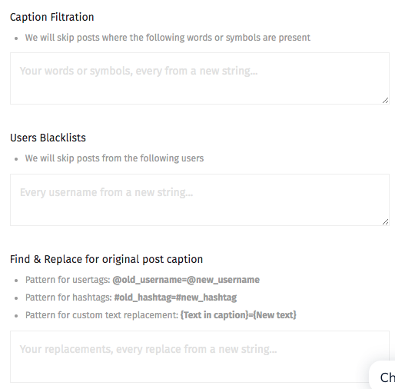This screenshot has width=395, height=389.
Task: Open the chat widget at bottom right
Action: [383, 375]
